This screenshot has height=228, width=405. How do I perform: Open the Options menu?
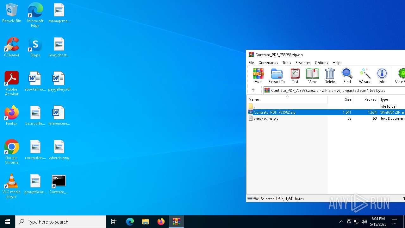(x=321, y=63)
